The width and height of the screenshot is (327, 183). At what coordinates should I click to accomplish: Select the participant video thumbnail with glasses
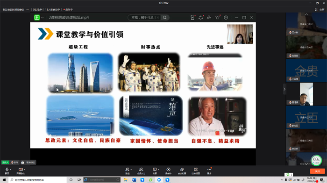[306, 94]
